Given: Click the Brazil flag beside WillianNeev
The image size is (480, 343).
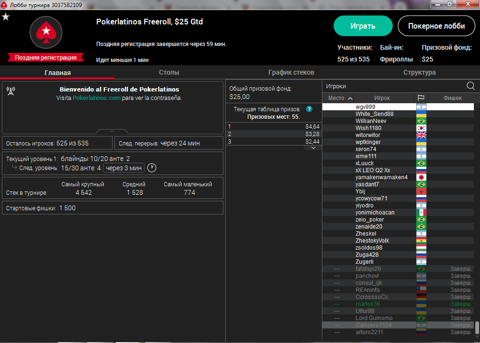Looking at the screenshot, I should 421,121.
